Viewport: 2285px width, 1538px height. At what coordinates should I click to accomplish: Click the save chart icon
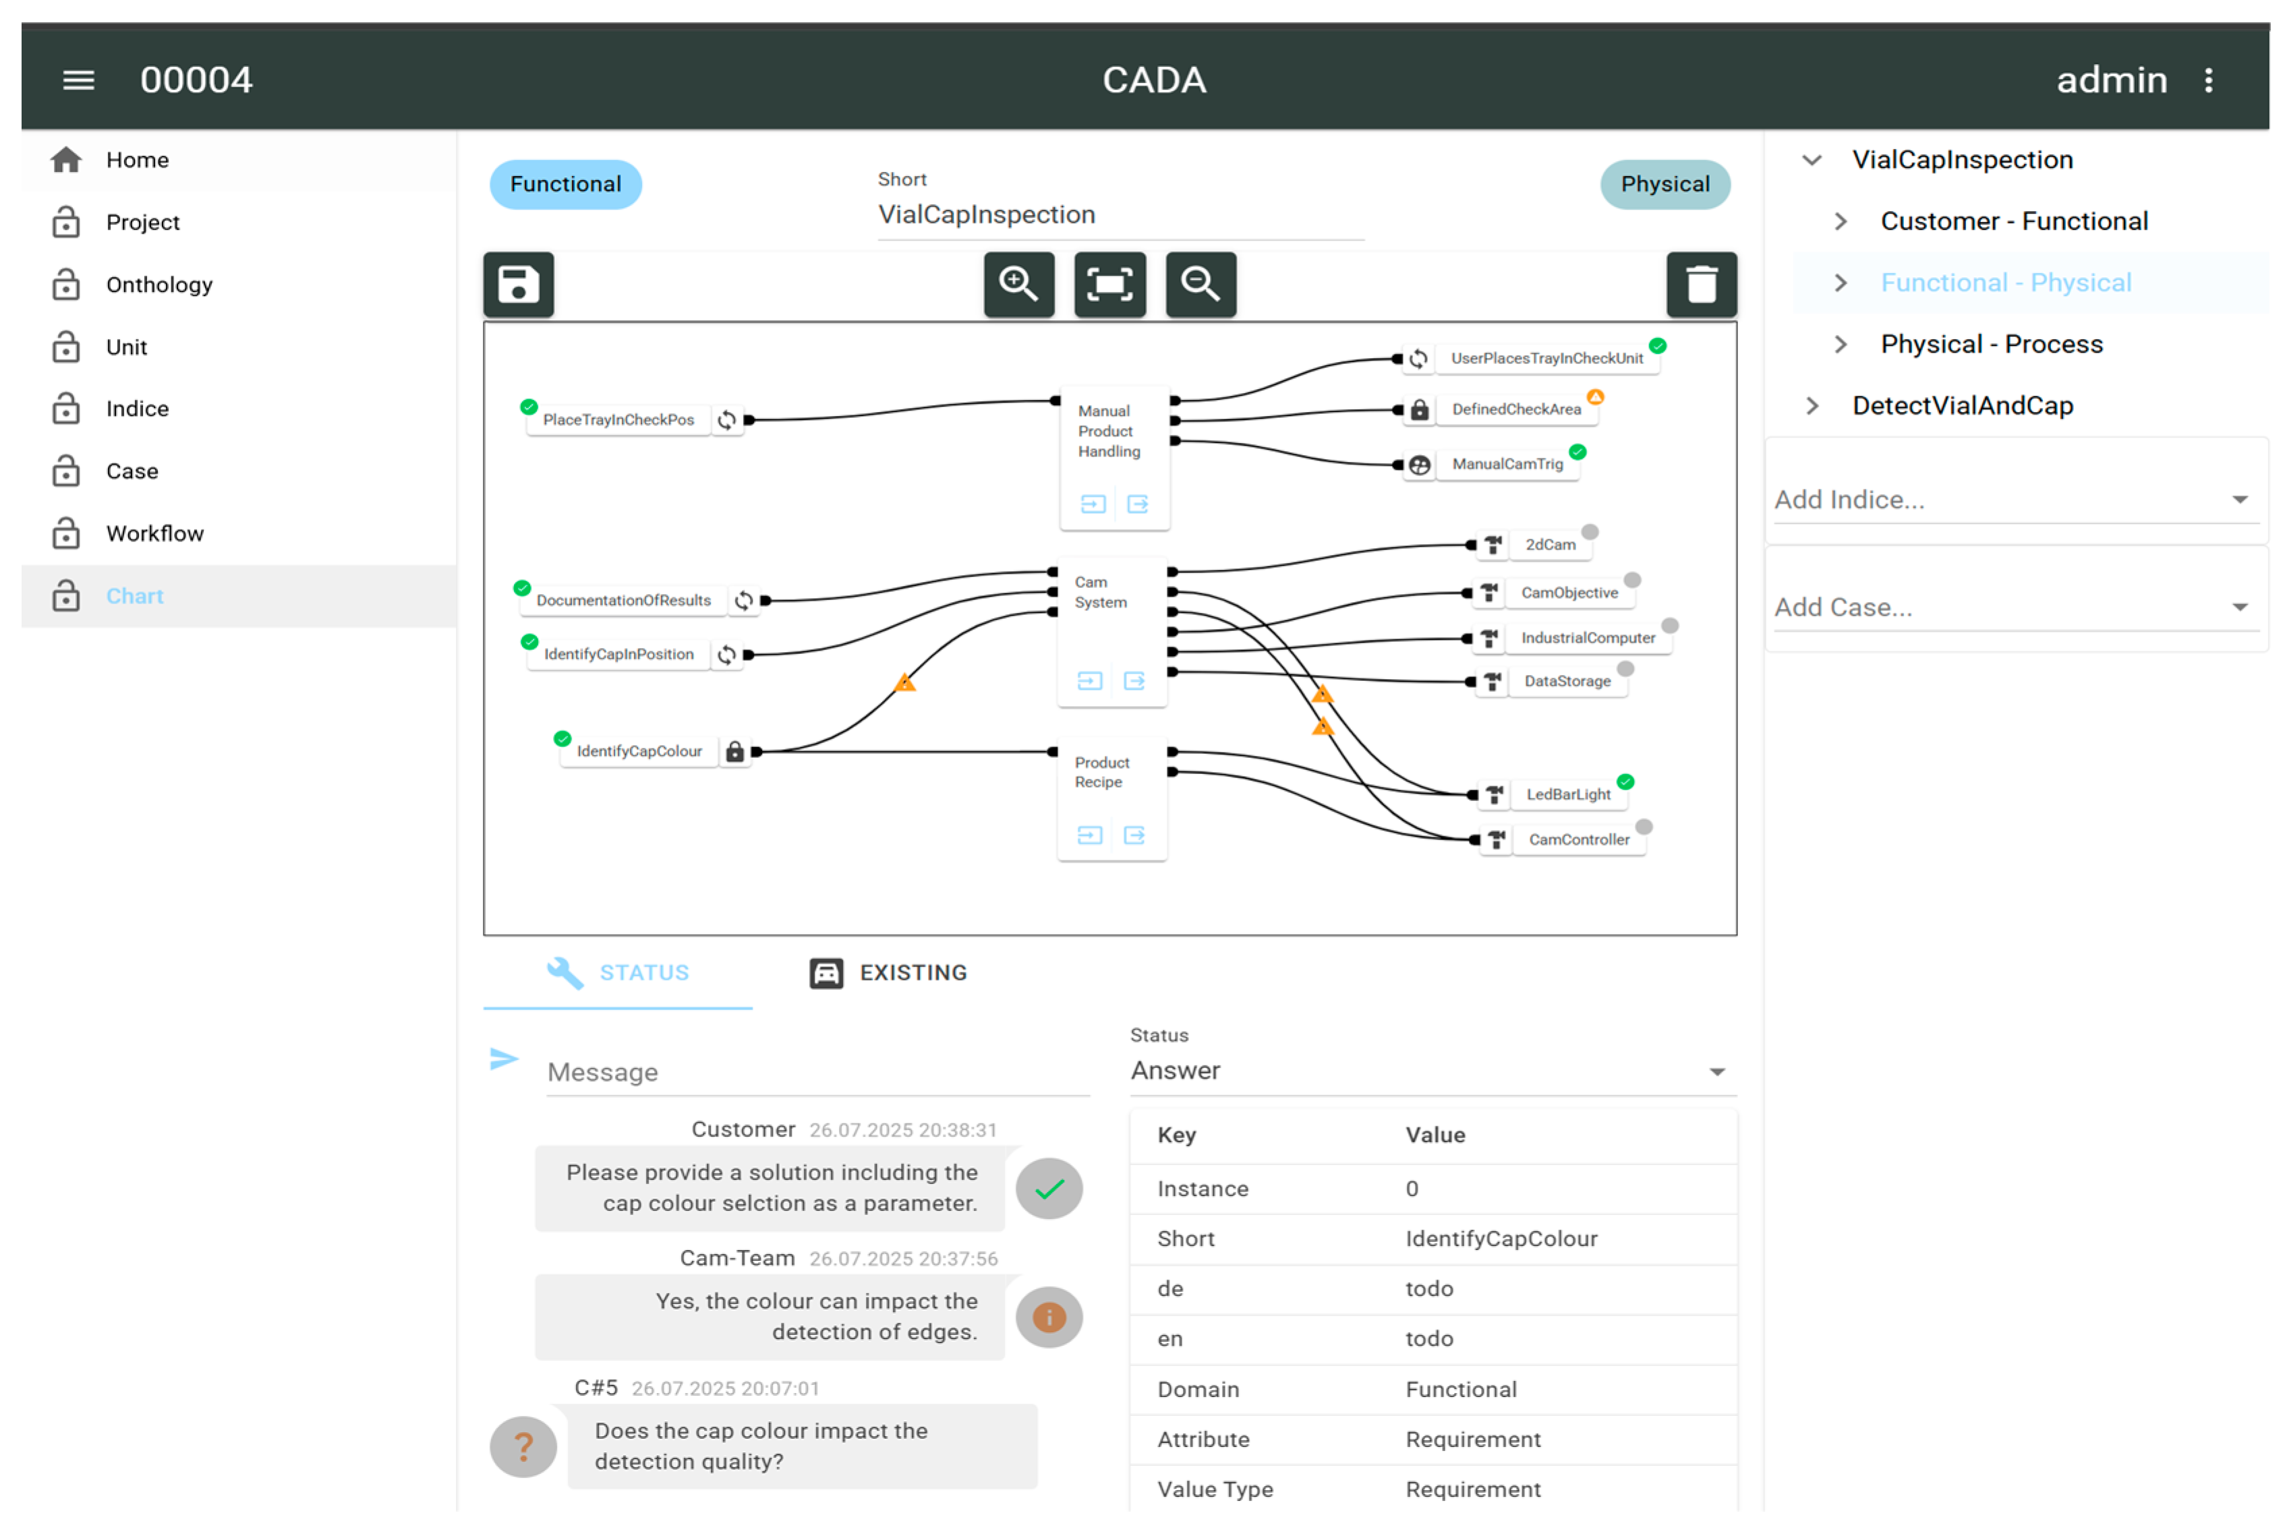tap(518, 285)
